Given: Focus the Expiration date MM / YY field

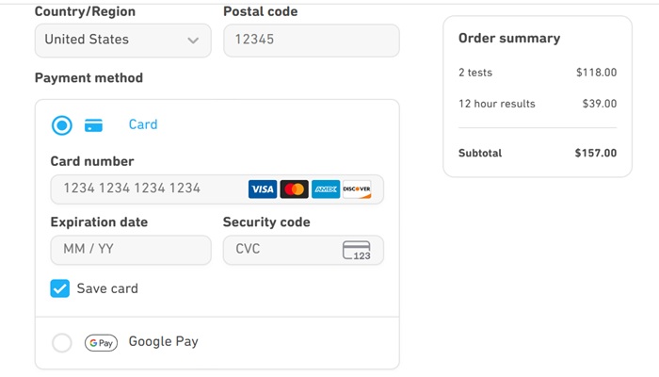Looking at the screenshot, I should [130, 250].
